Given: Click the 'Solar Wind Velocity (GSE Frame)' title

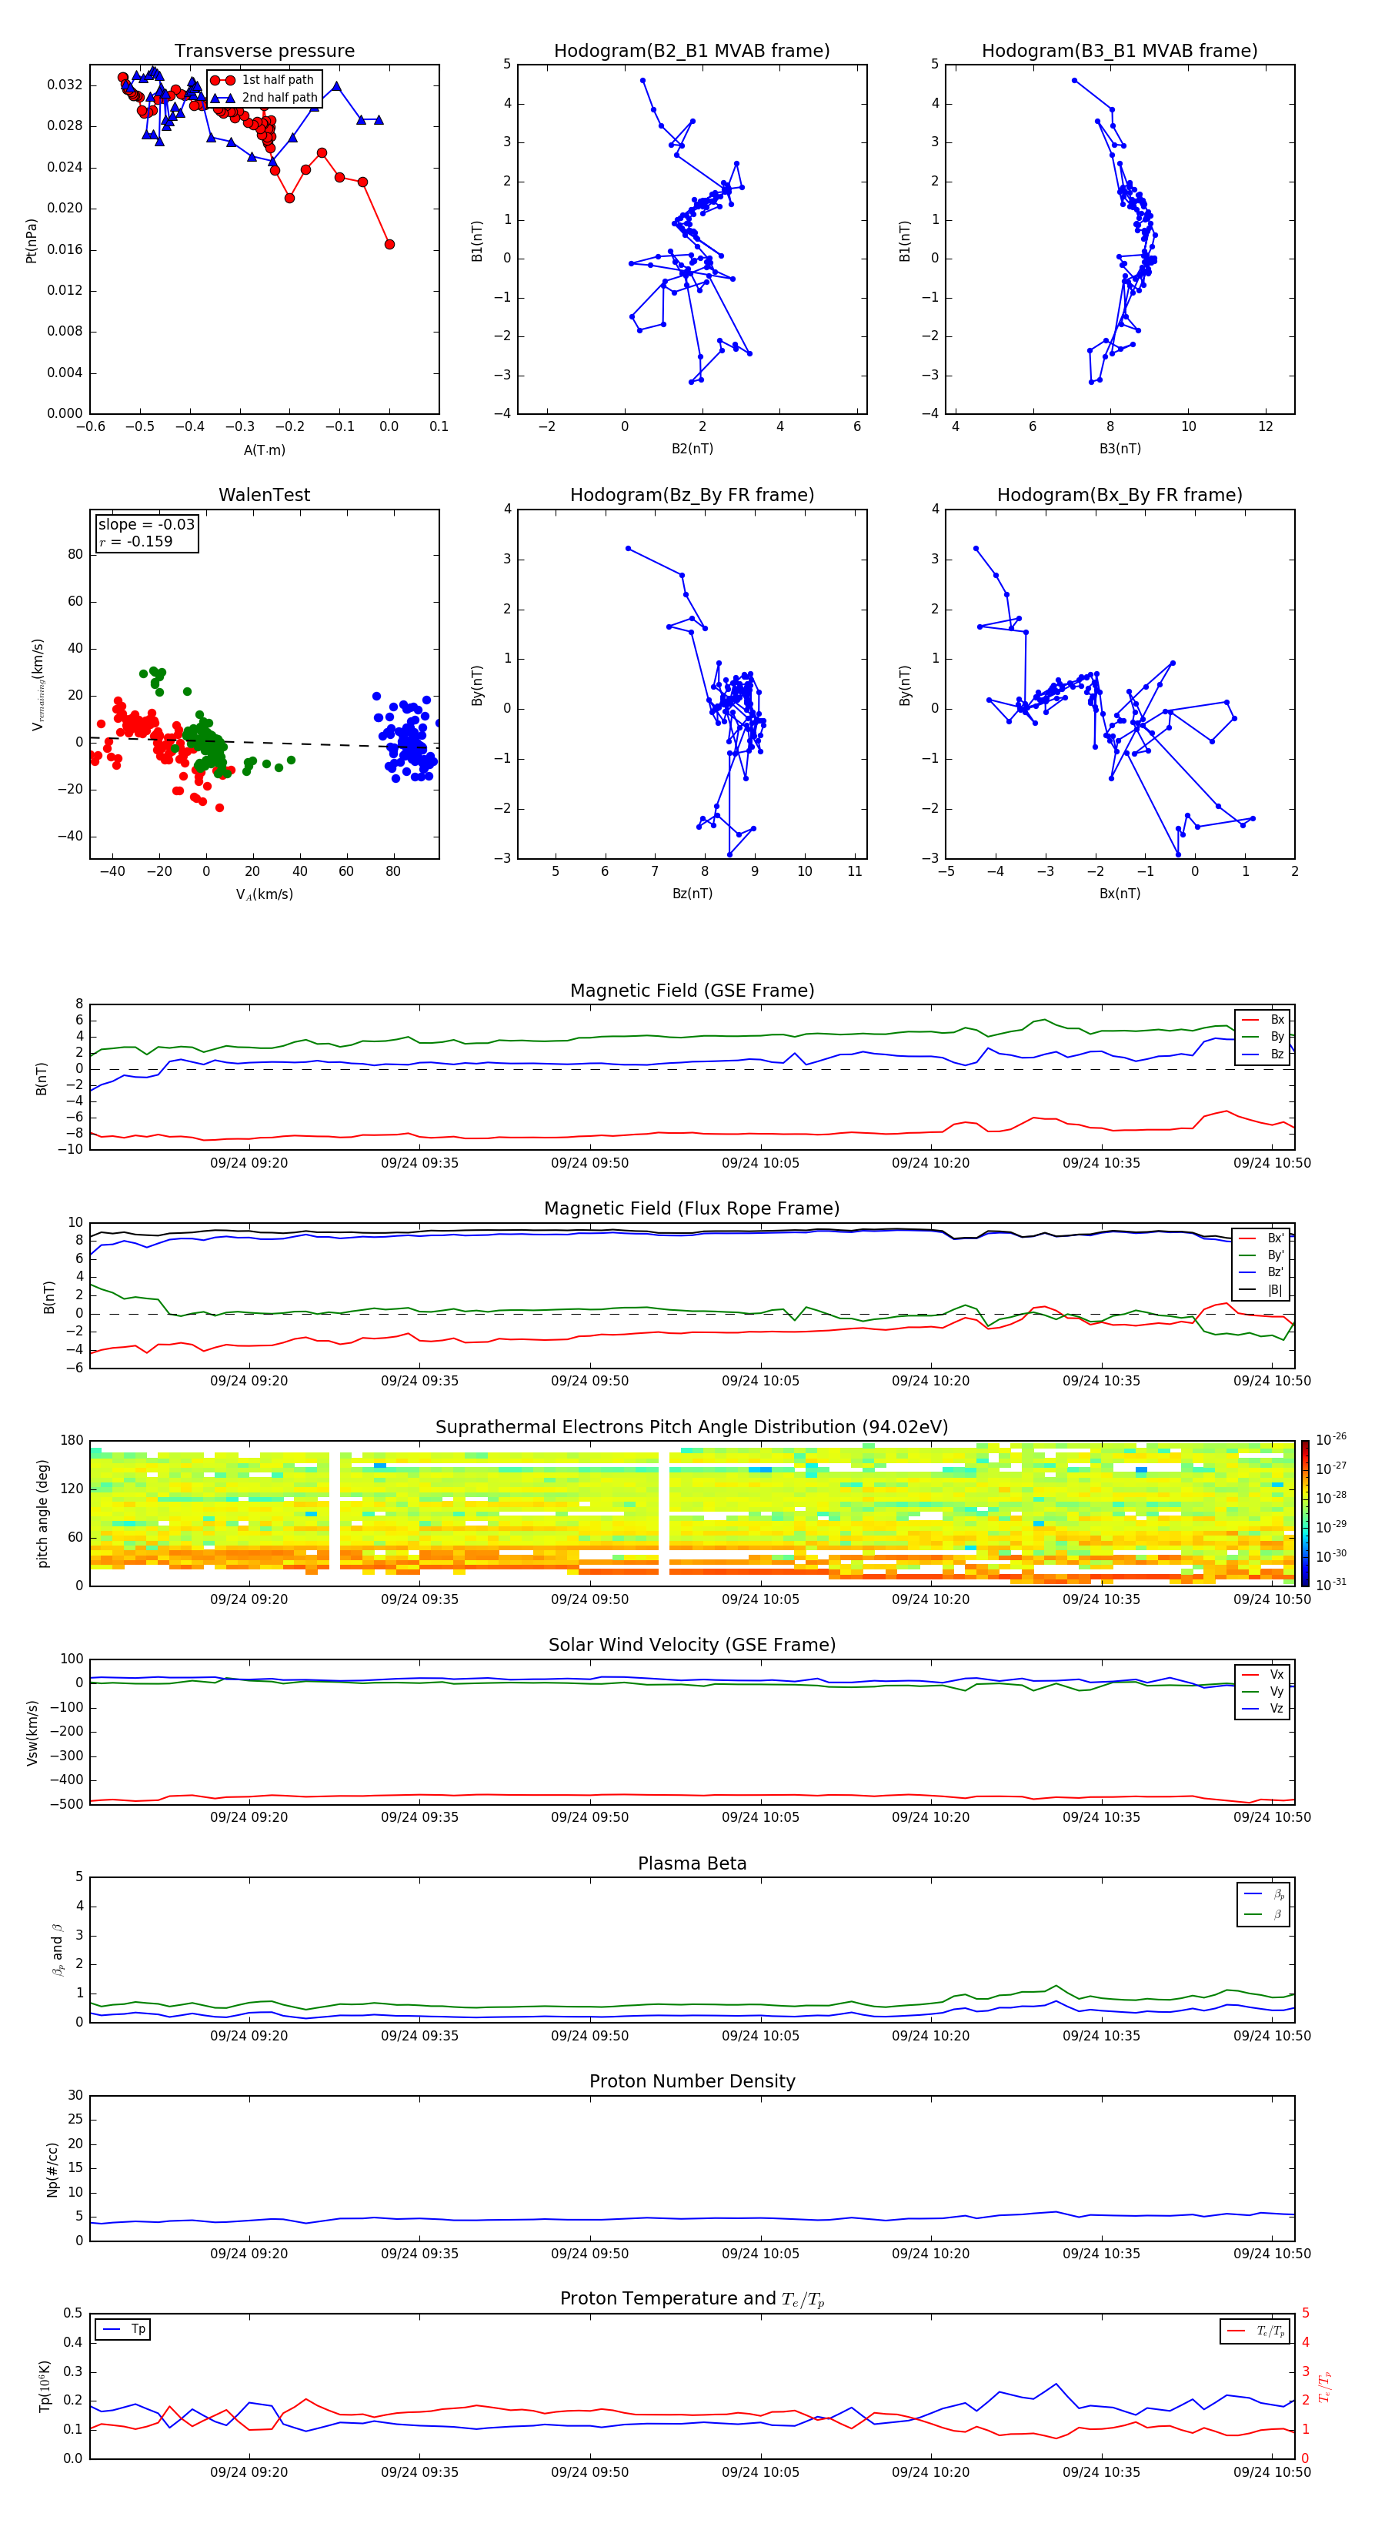Looking at the screenshot, I should coord(692,1645).
